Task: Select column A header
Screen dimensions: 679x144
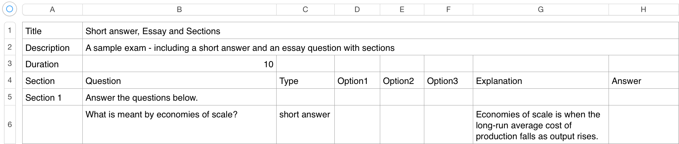Action: [x=52, y=10]
